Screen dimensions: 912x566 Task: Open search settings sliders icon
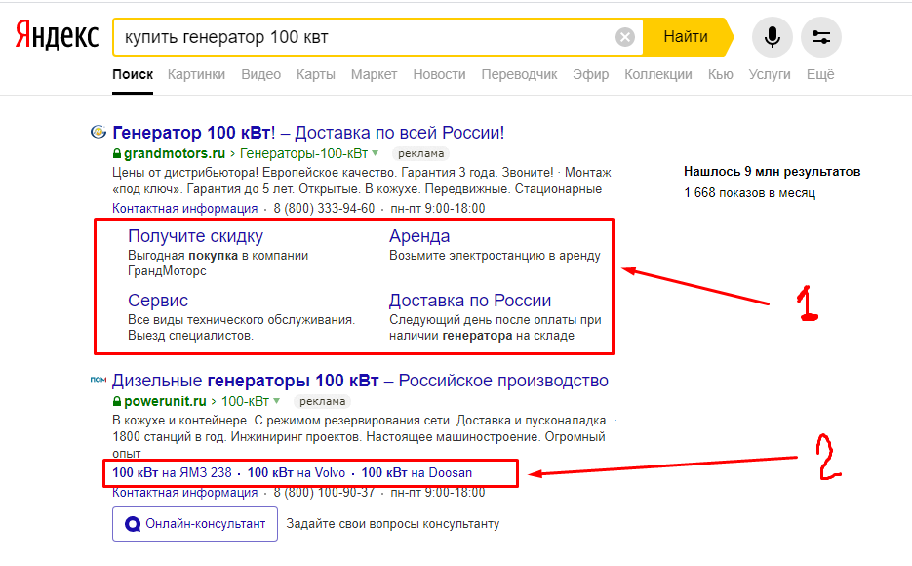click(820, 37)
